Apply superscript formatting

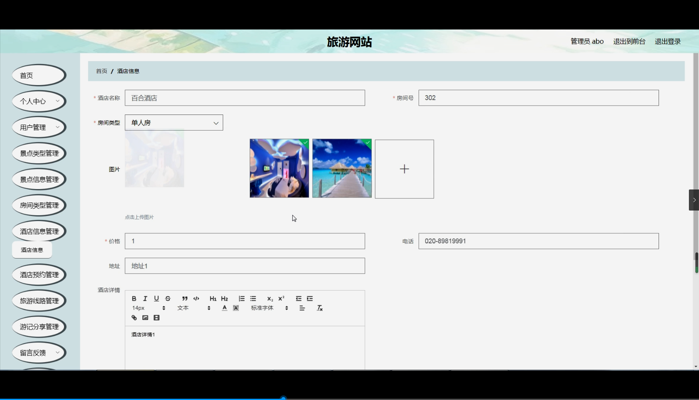click(281, 299)
